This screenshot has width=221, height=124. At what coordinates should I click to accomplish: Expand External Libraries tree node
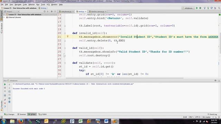(x=4, y=17)
